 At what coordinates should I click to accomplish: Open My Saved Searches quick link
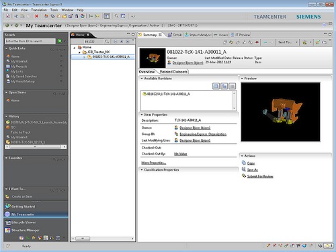24,76
